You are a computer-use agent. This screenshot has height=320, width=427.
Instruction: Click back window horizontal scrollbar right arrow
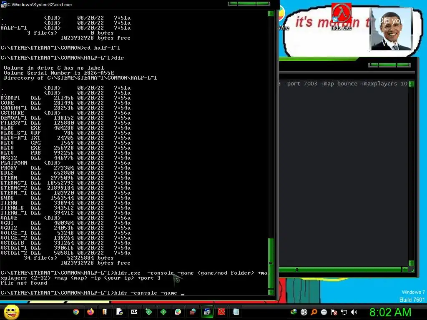point(405,270)
